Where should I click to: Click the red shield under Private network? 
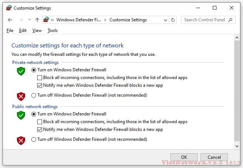tap(21, 96)
